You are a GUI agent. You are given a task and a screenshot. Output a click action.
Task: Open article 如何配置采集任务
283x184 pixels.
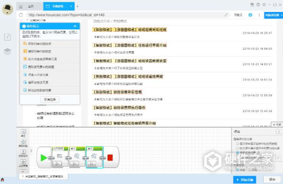[x=129, y=30]
